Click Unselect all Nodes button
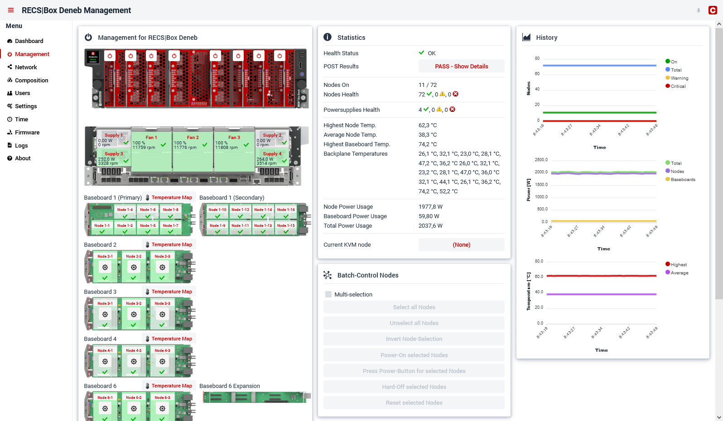The image size is (723, 421). point(414,323)
